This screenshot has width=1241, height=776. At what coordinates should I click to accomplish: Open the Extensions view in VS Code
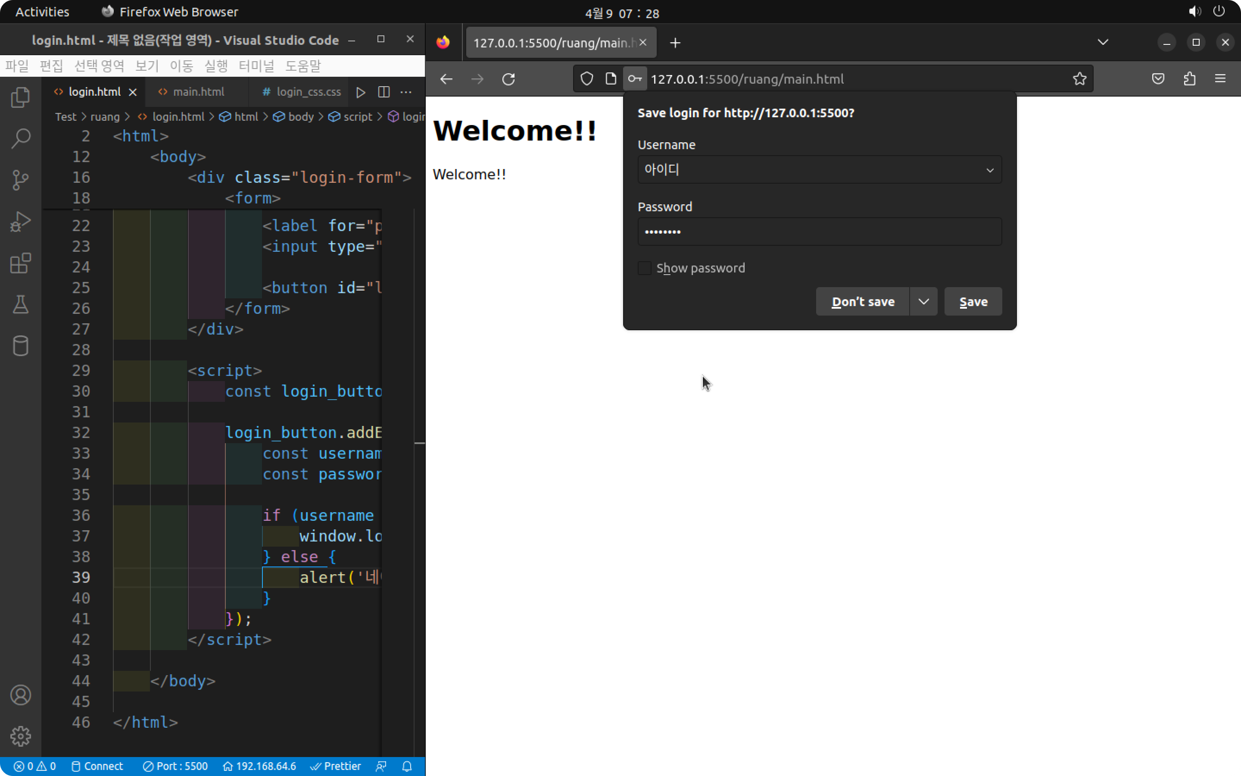coord(21,263)
